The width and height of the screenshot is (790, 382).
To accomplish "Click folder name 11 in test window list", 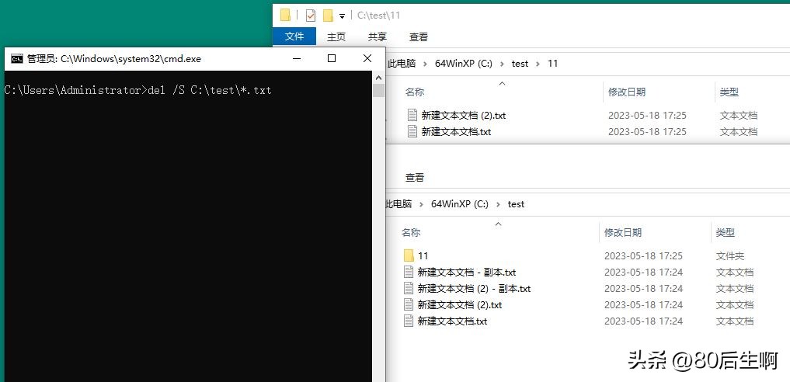I will (423, 255).
